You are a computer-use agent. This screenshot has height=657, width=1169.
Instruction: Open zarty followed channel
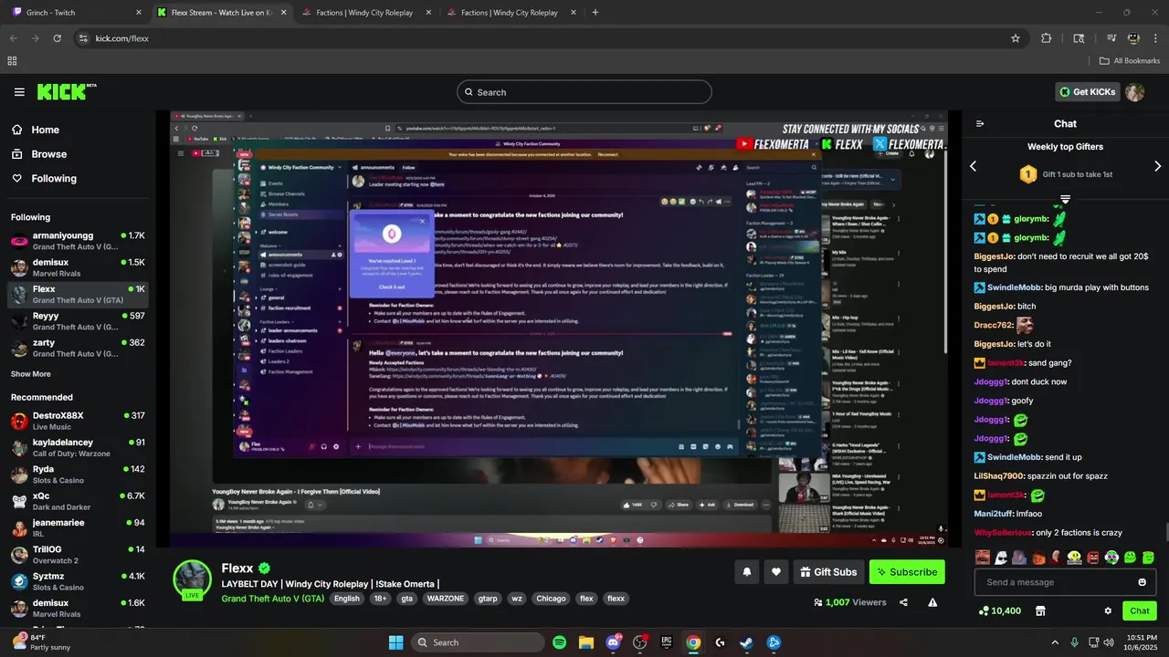point(78,348)
